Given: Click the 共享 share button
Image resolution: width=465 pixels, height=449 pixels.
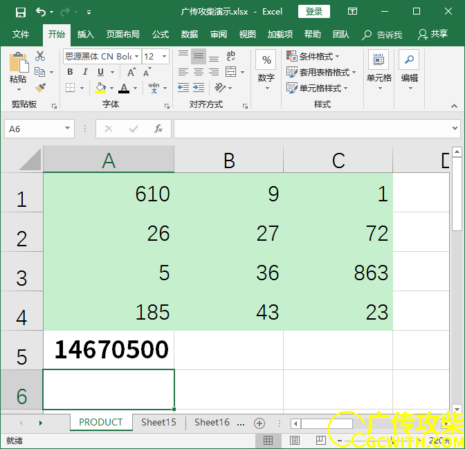Looking at the screenshot, I should tap(432, 35).
